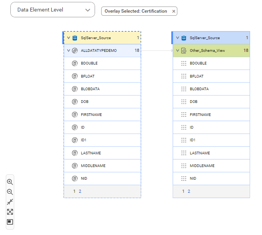Select the Other_Schema_View name

coord(207,51)
